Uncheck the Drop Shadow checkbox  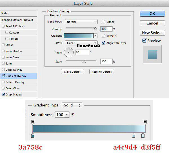(3, 94)
